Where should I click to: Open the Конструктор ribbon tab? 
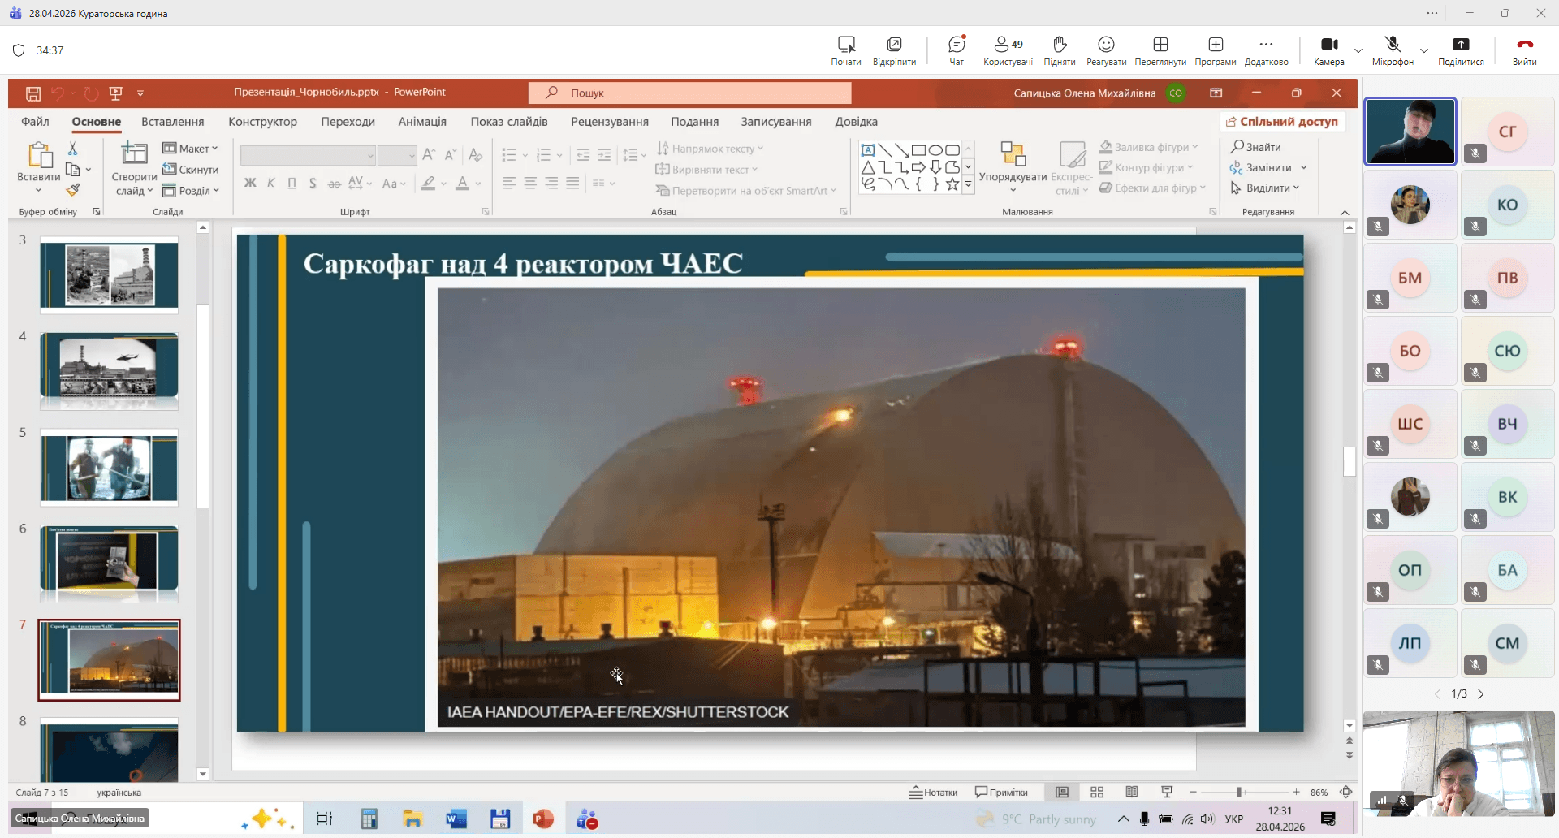[262, 122]
